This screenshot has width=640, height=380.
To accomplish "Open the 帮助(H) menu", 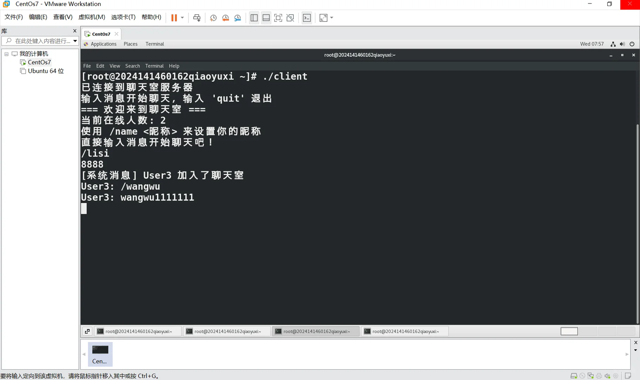I will 151,17.
